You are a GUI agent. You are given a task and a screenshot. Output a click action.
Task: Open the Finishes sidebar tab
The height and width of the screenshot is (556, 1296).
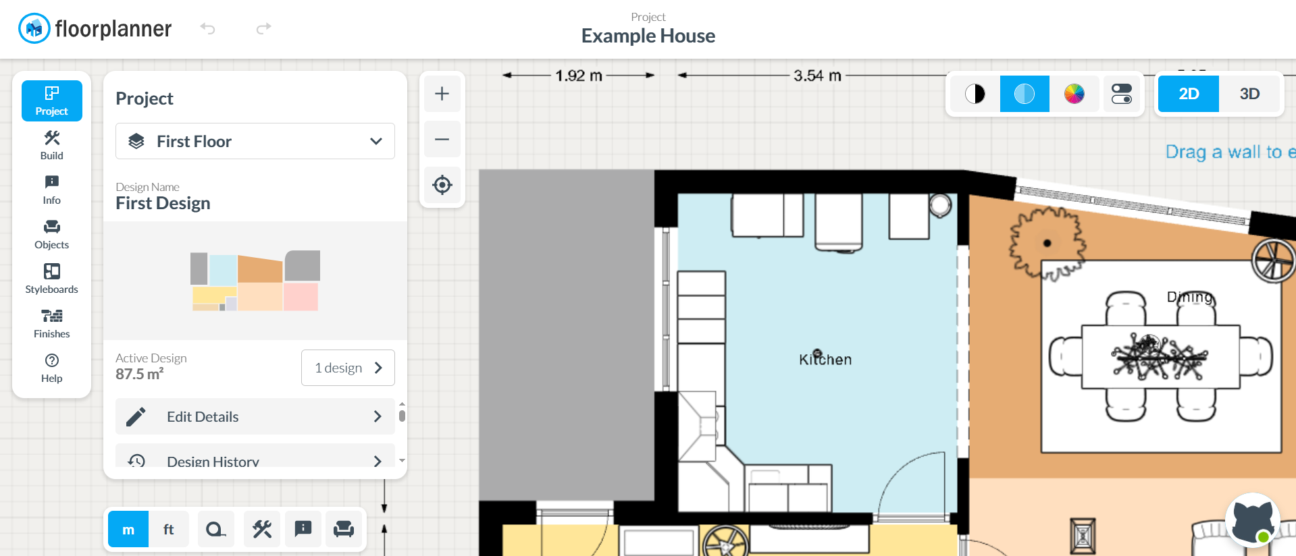click(x=52, y=323)
